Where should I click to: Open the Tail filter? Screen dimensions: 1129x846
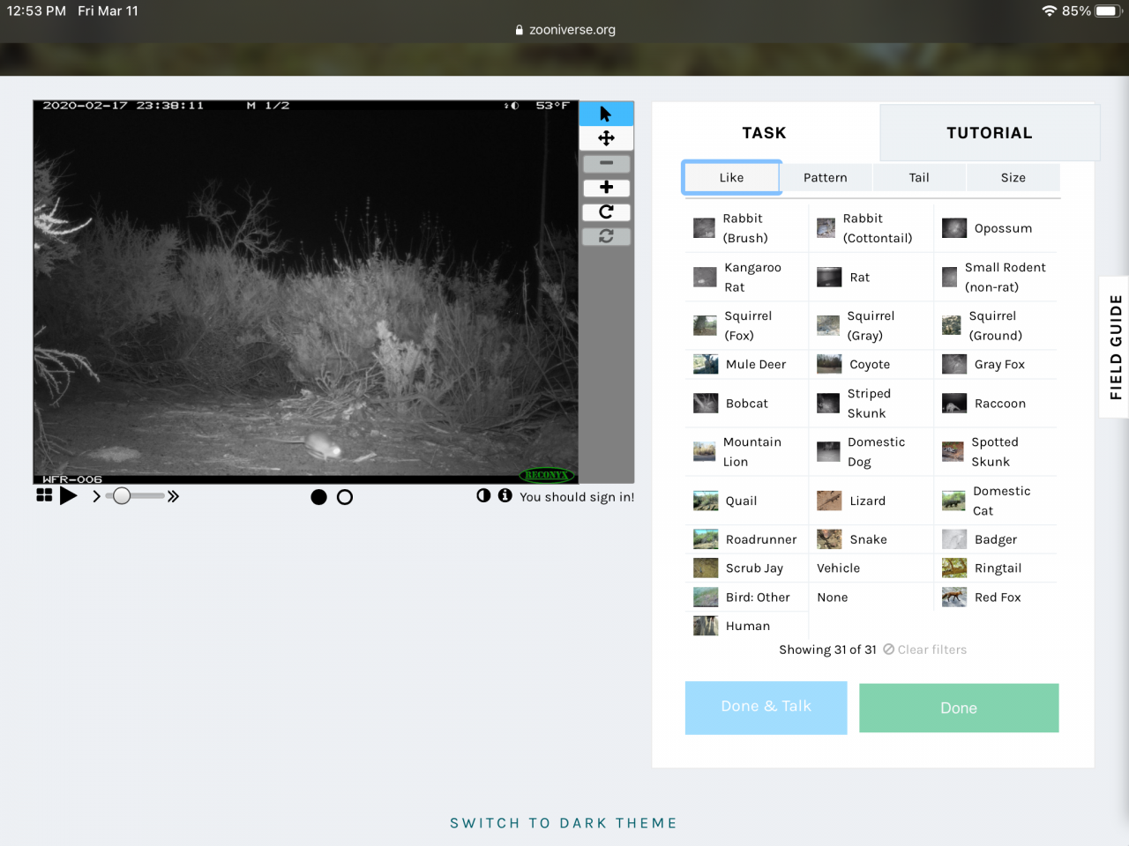click(919, 177)
